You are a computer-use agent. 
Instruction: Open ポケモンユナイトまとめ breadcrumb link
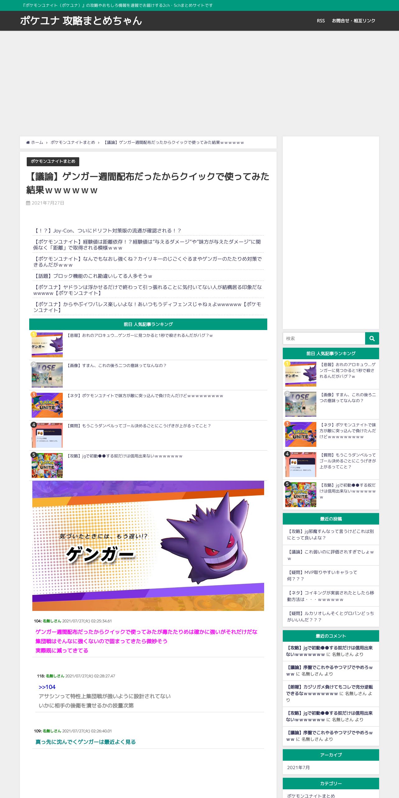(73, 142)
